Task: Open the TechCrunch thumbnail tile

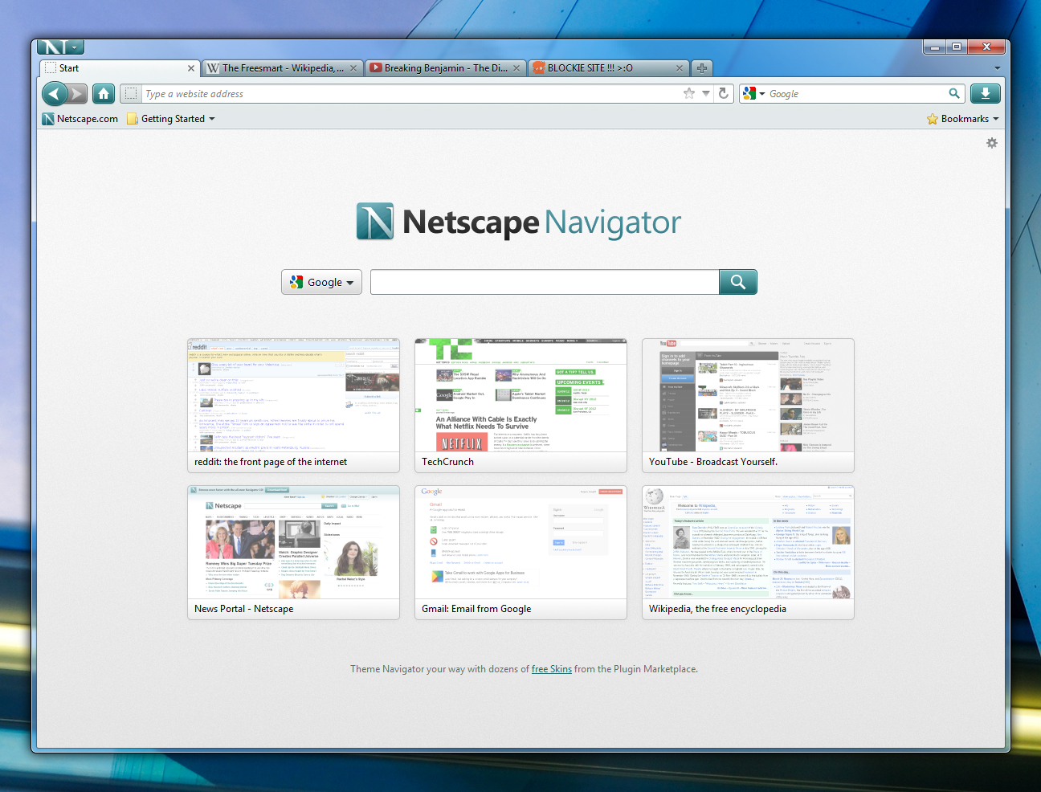Action: coord(520,405)
